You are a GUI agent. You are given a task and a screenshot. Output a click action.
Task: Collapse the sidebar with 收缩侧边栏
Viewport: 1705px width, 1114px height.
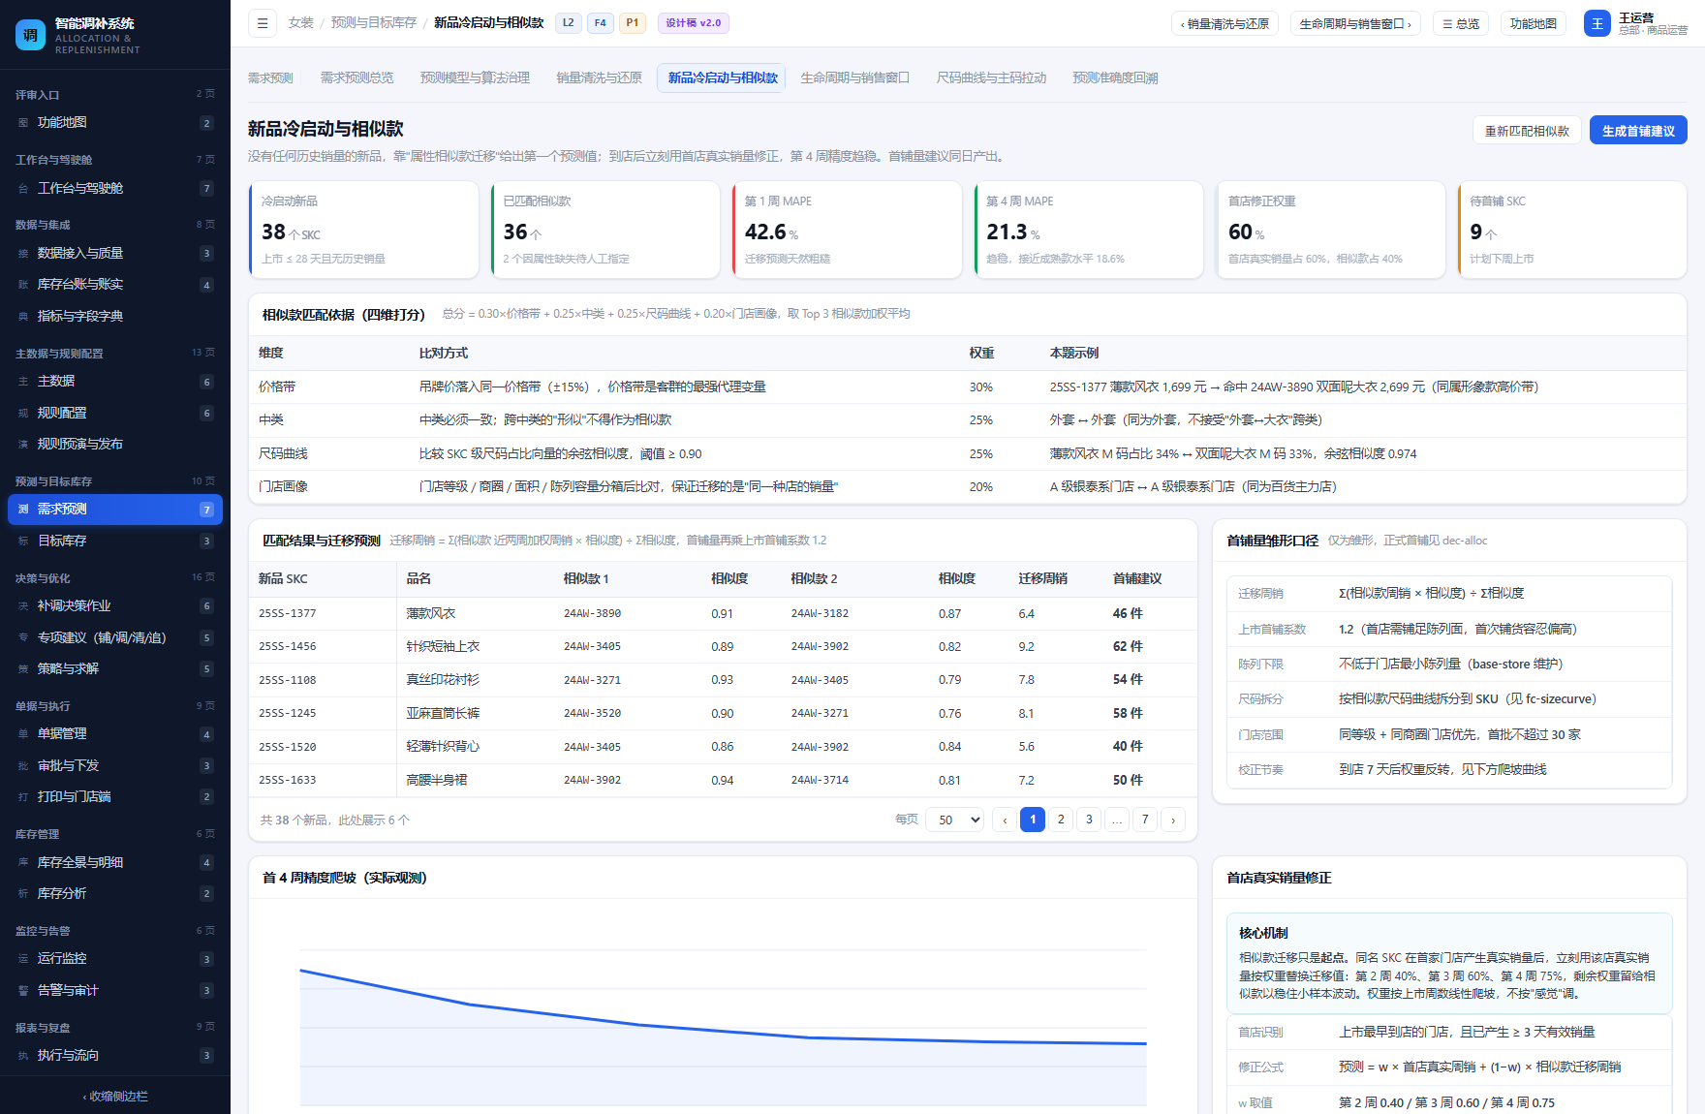coord(115,1097)
